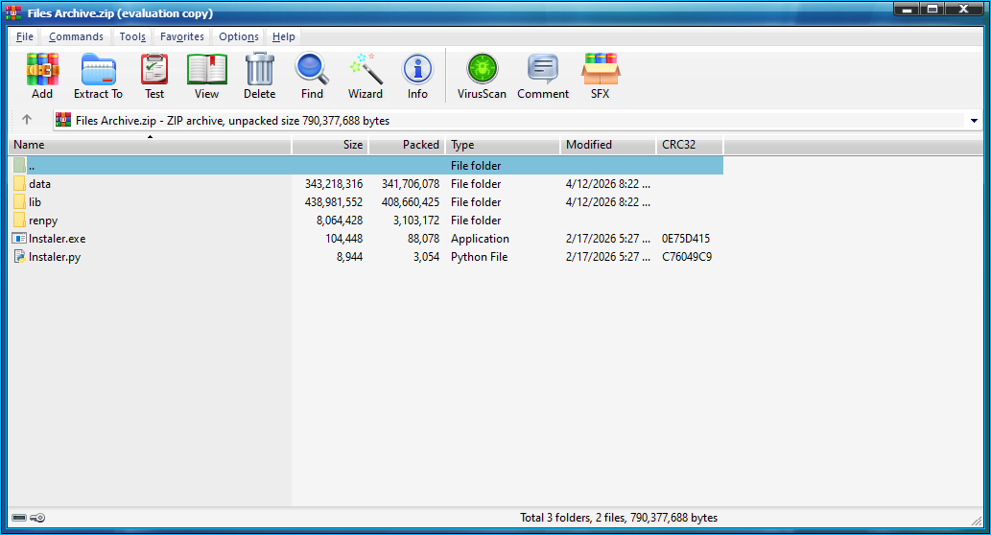Image resolution: width=991 pixels, height=535 pixels.
Task: Click size value 343,218,316
Action: (334, 184)
